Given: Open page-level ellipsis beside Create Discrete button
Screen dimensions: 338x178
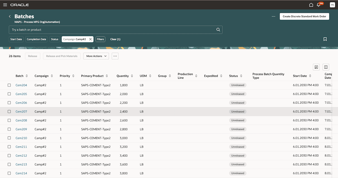Looking at the screenshot, I should click(273, 16).
